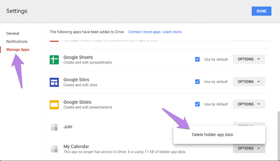Click the Google Sites app name
The width and height of the screenshot is (280, 161).
tap(76, 80)
